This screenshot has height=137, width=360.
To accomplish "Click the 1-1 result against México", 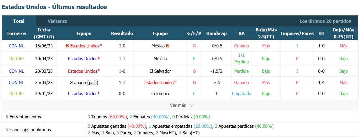I will point(122,59).
